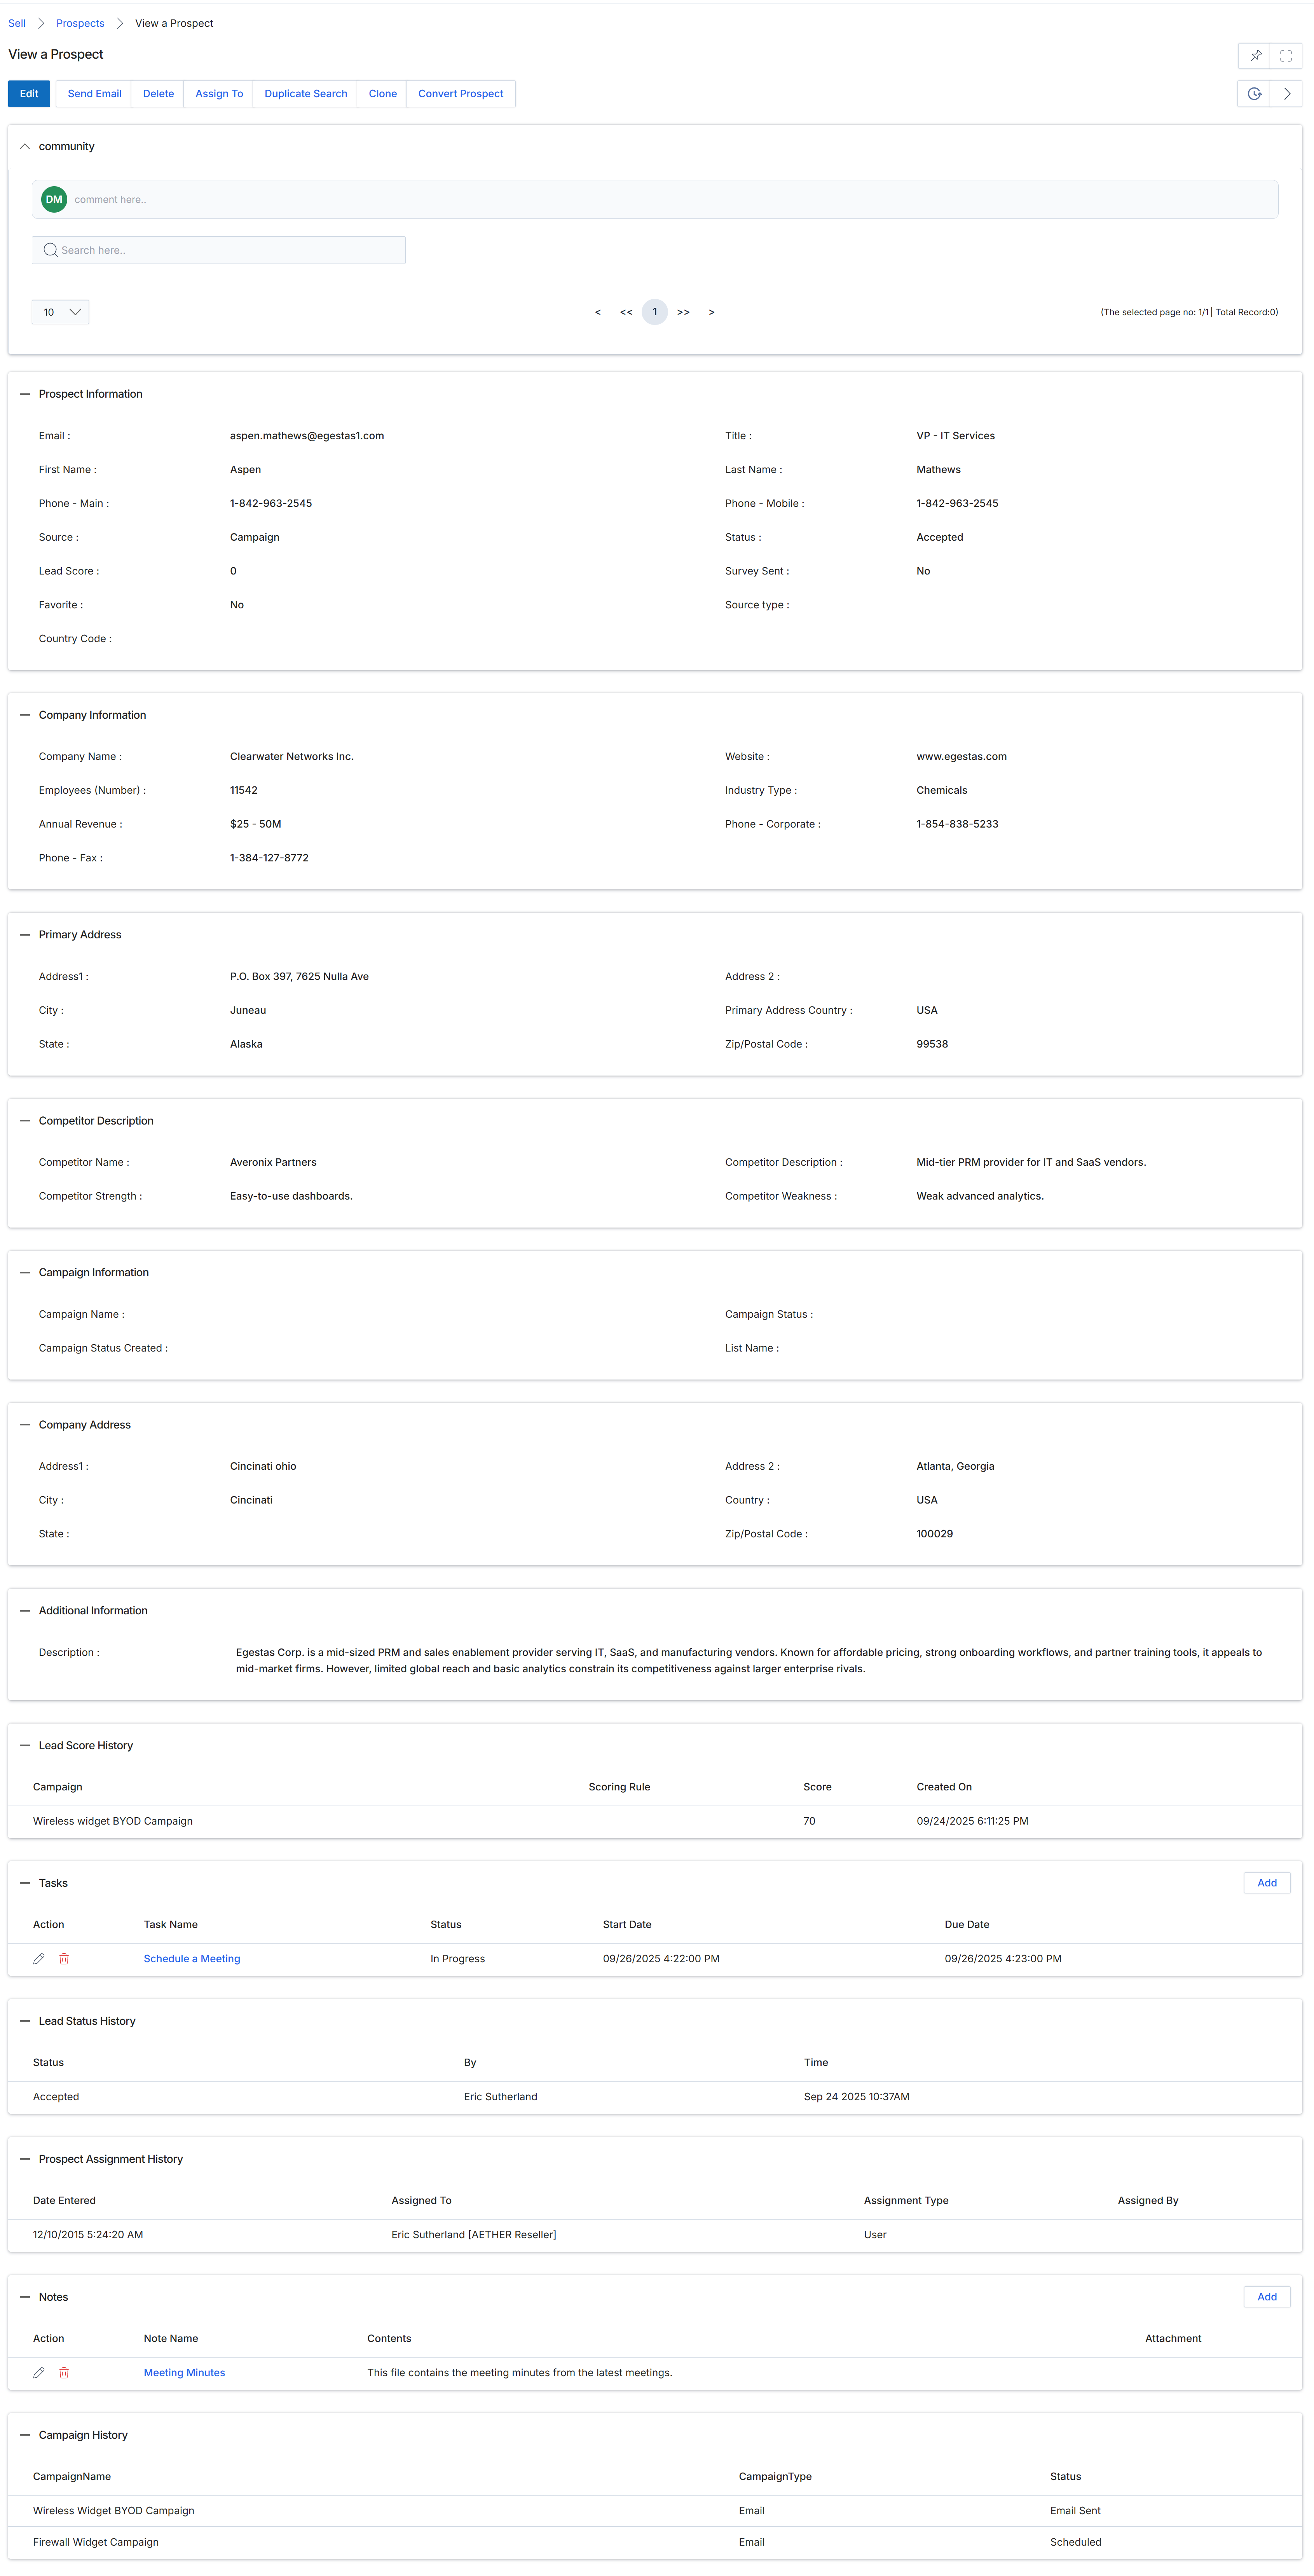Screen dimensions: 1314x2576
Task: Select the Firewall Widget Campaign row
Action: click(x=655, y=2542)
